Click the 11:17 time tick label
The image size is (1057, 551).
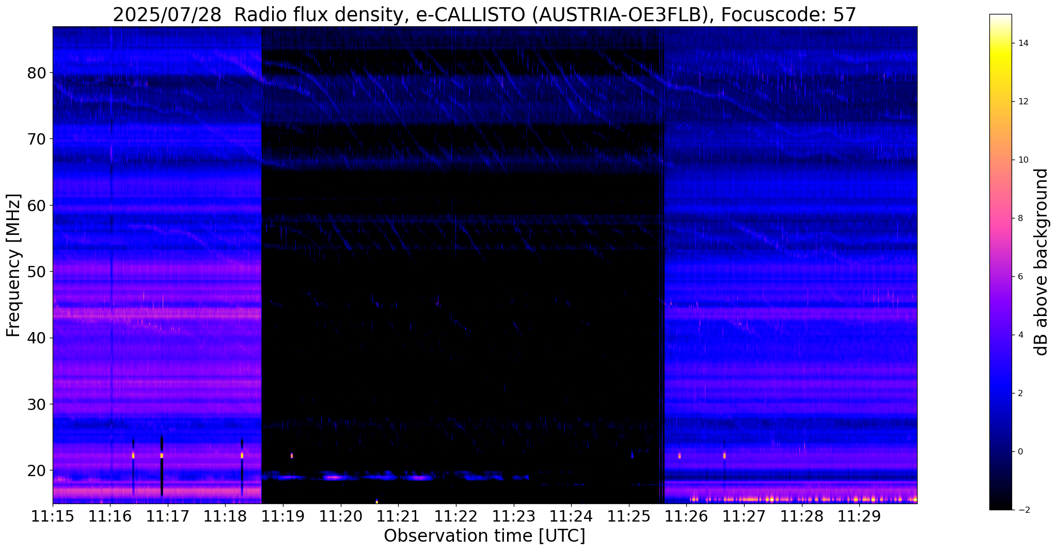(x=168, y=516)
